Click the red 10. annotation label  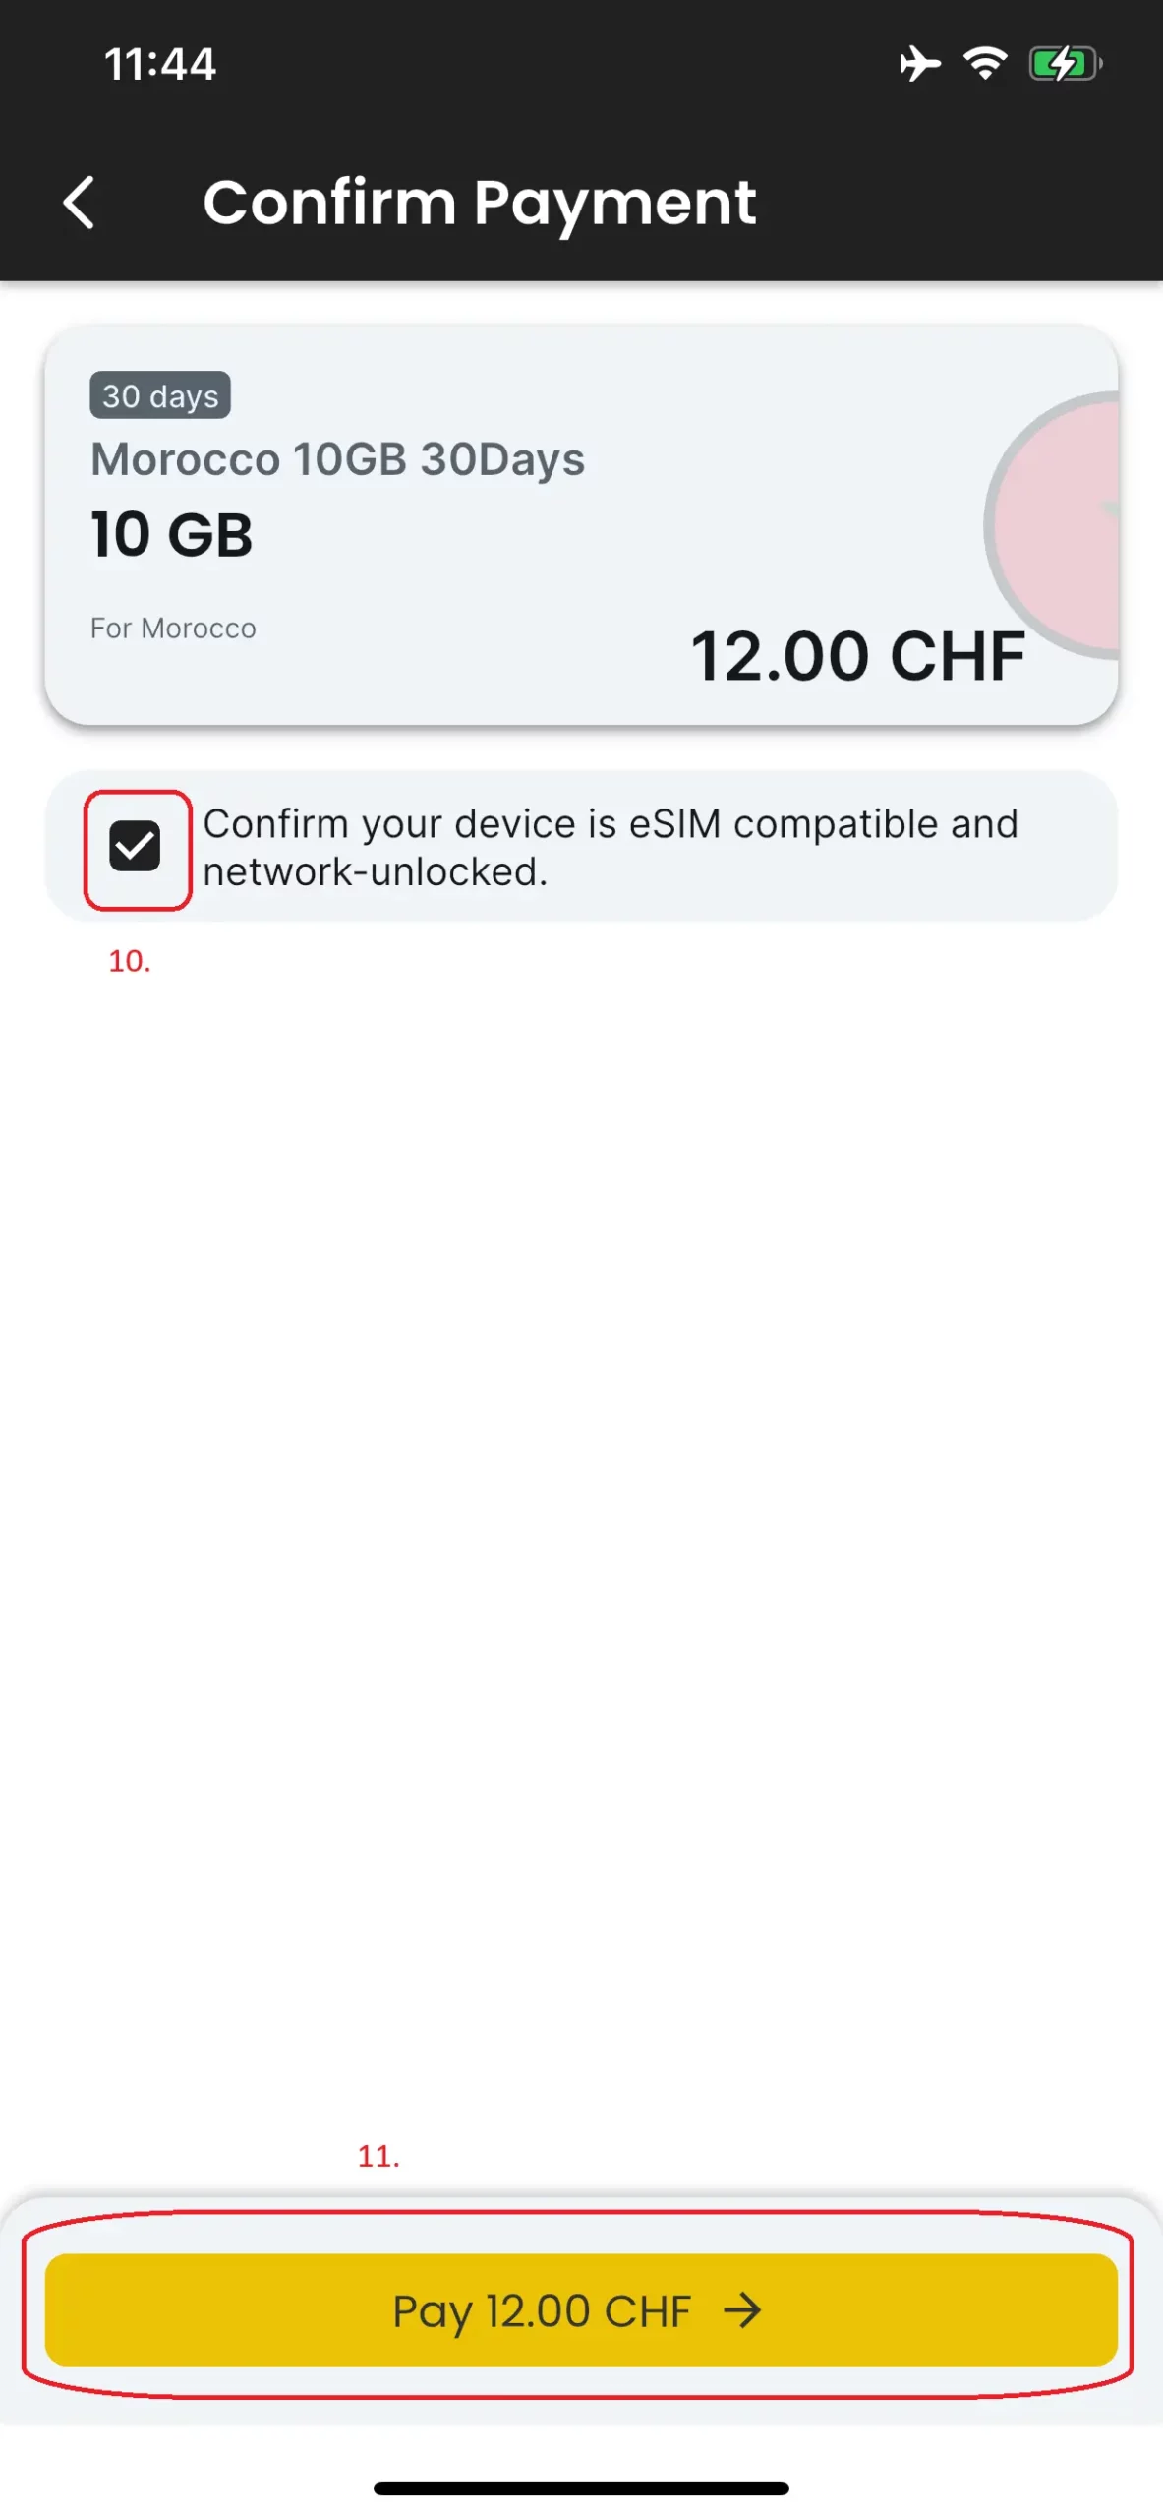point(129,961)
